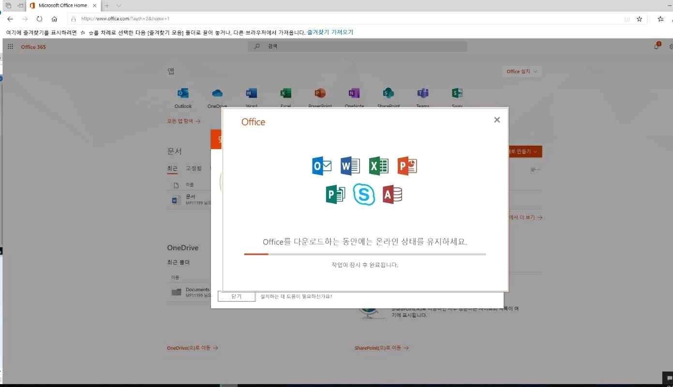This screenshot has height=387, width=673.
Task: Click the Documents folder icon in OneDrive
Action: (176, 292)
